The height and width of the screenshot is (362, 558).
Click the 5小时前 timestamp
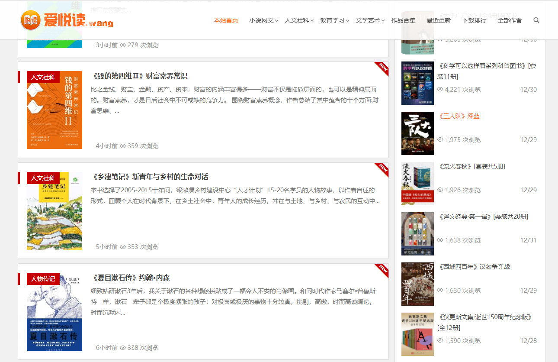click(106, 247)
